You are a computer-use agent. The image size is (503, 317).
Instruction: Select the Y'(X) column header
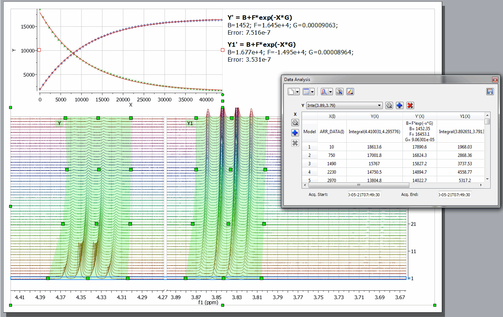420,116
